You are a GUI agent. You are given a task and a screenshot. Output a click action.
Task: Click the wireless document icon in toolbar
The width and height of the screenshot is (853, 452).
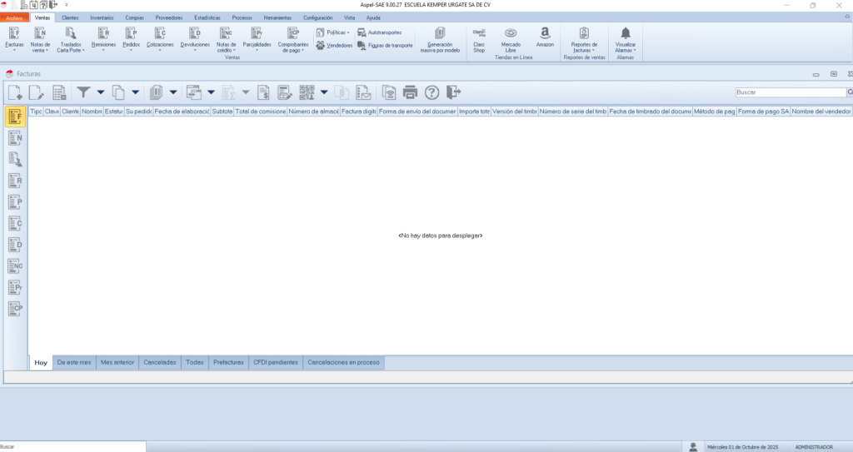pyautogui.click(x=388, y=92)
